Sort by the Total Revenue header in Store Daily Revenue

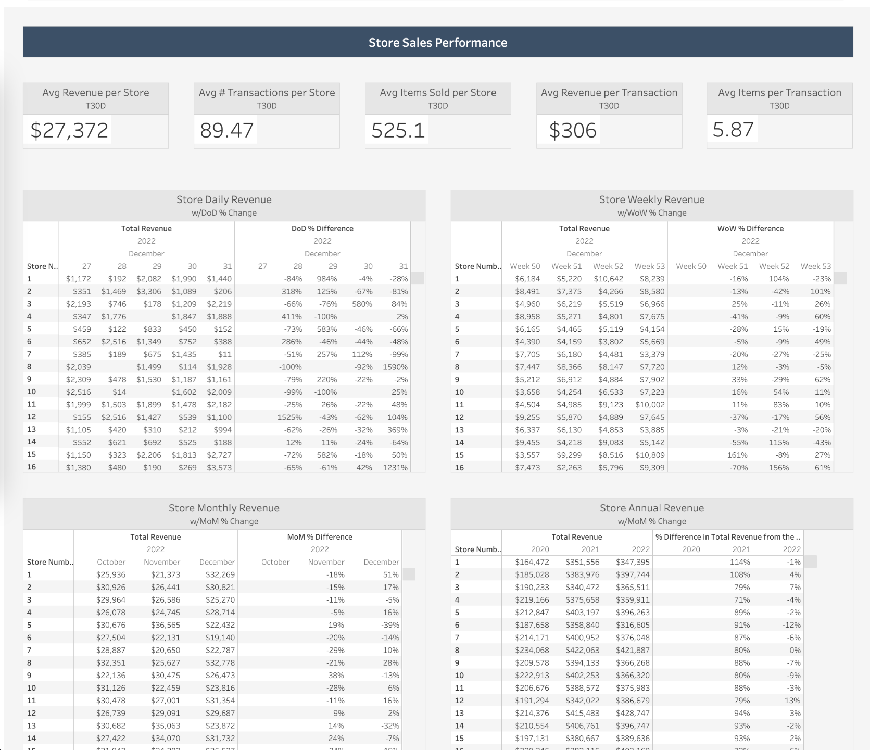[147, 228]
